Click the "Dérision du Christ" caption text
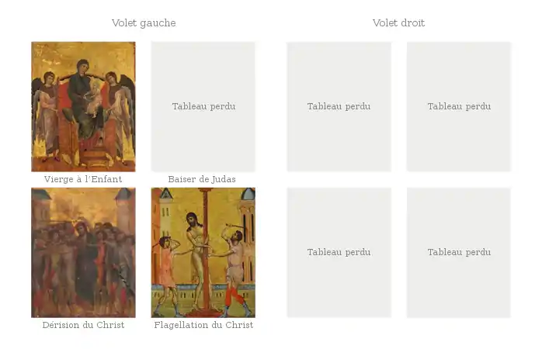Image resolution: width=542 pixels, height=349 pixels. 83,325
